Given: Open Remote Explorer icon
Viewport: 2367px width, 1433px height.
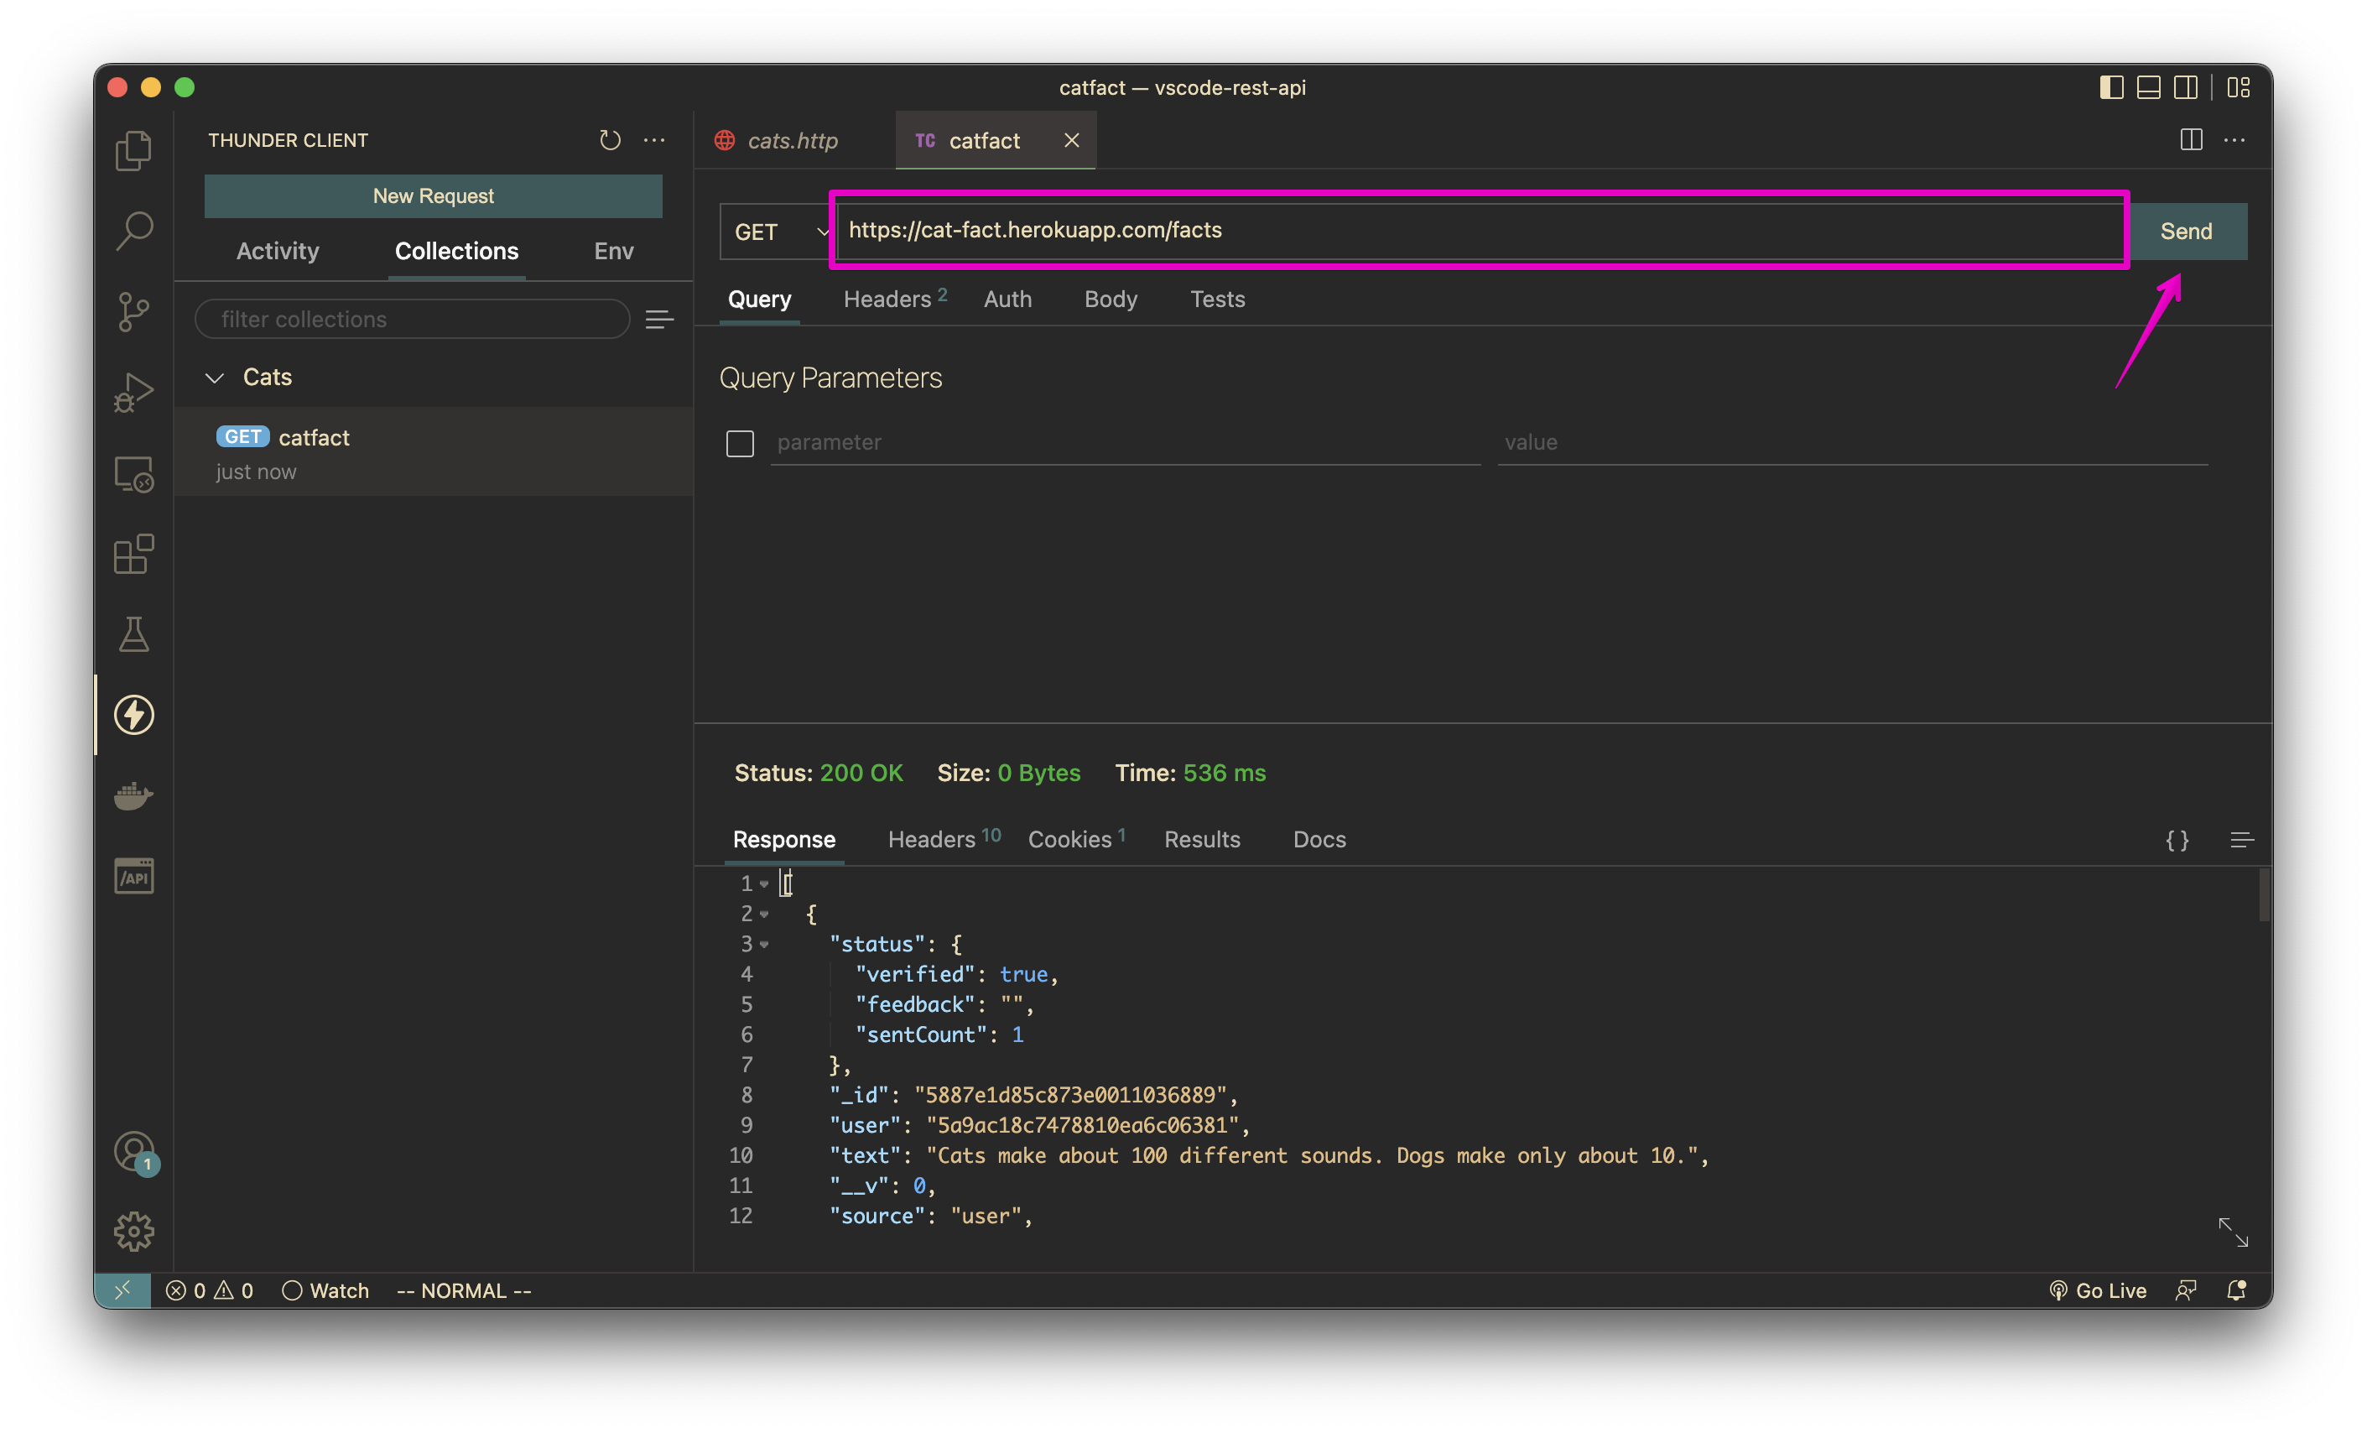Looking at the screenshot, I should click(133, 473).
